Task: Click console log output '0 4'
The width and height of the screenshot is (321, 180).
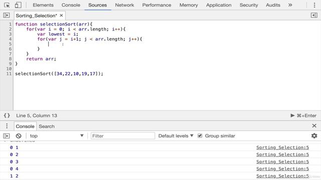Action: [x=14, y=169]
